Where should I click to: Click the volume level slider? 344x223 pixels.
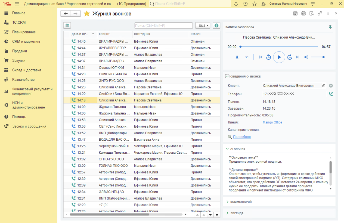click(317, 57)
